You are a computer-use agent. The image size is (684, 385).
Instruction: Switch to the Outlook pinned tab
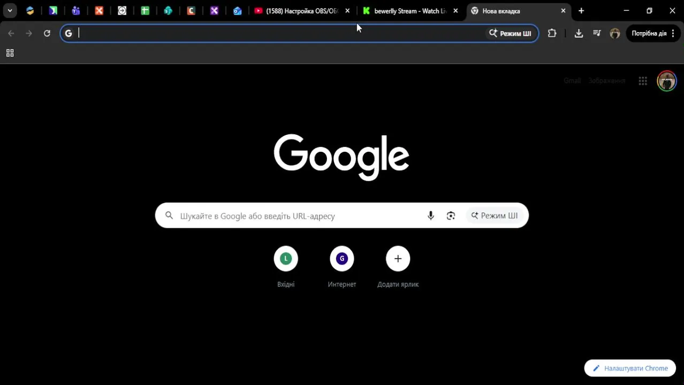(237, 11)
